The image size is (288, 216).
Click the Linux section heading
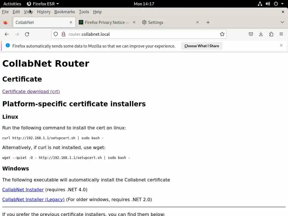(x=10, y=117)
